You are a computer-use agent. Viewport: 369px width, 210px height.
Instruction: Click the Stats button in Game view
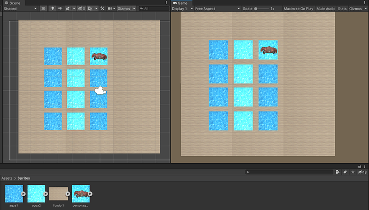click(x=342, y=9)
